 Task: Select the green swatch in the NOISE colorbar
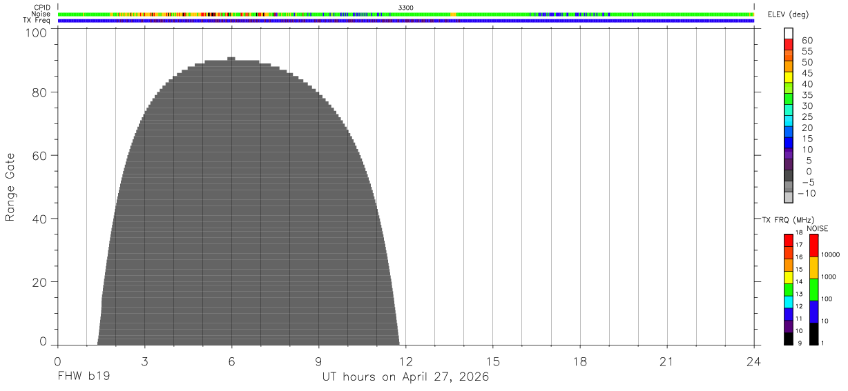[x=813, y=290]
